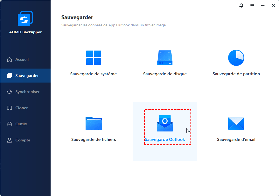Minimize the Backupper window
Image resolution: width=279 pixels, height=196 pixels.
pos(263,6)
